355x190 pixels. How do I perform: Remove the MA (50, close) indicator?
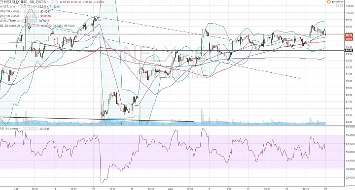point(35,21)
